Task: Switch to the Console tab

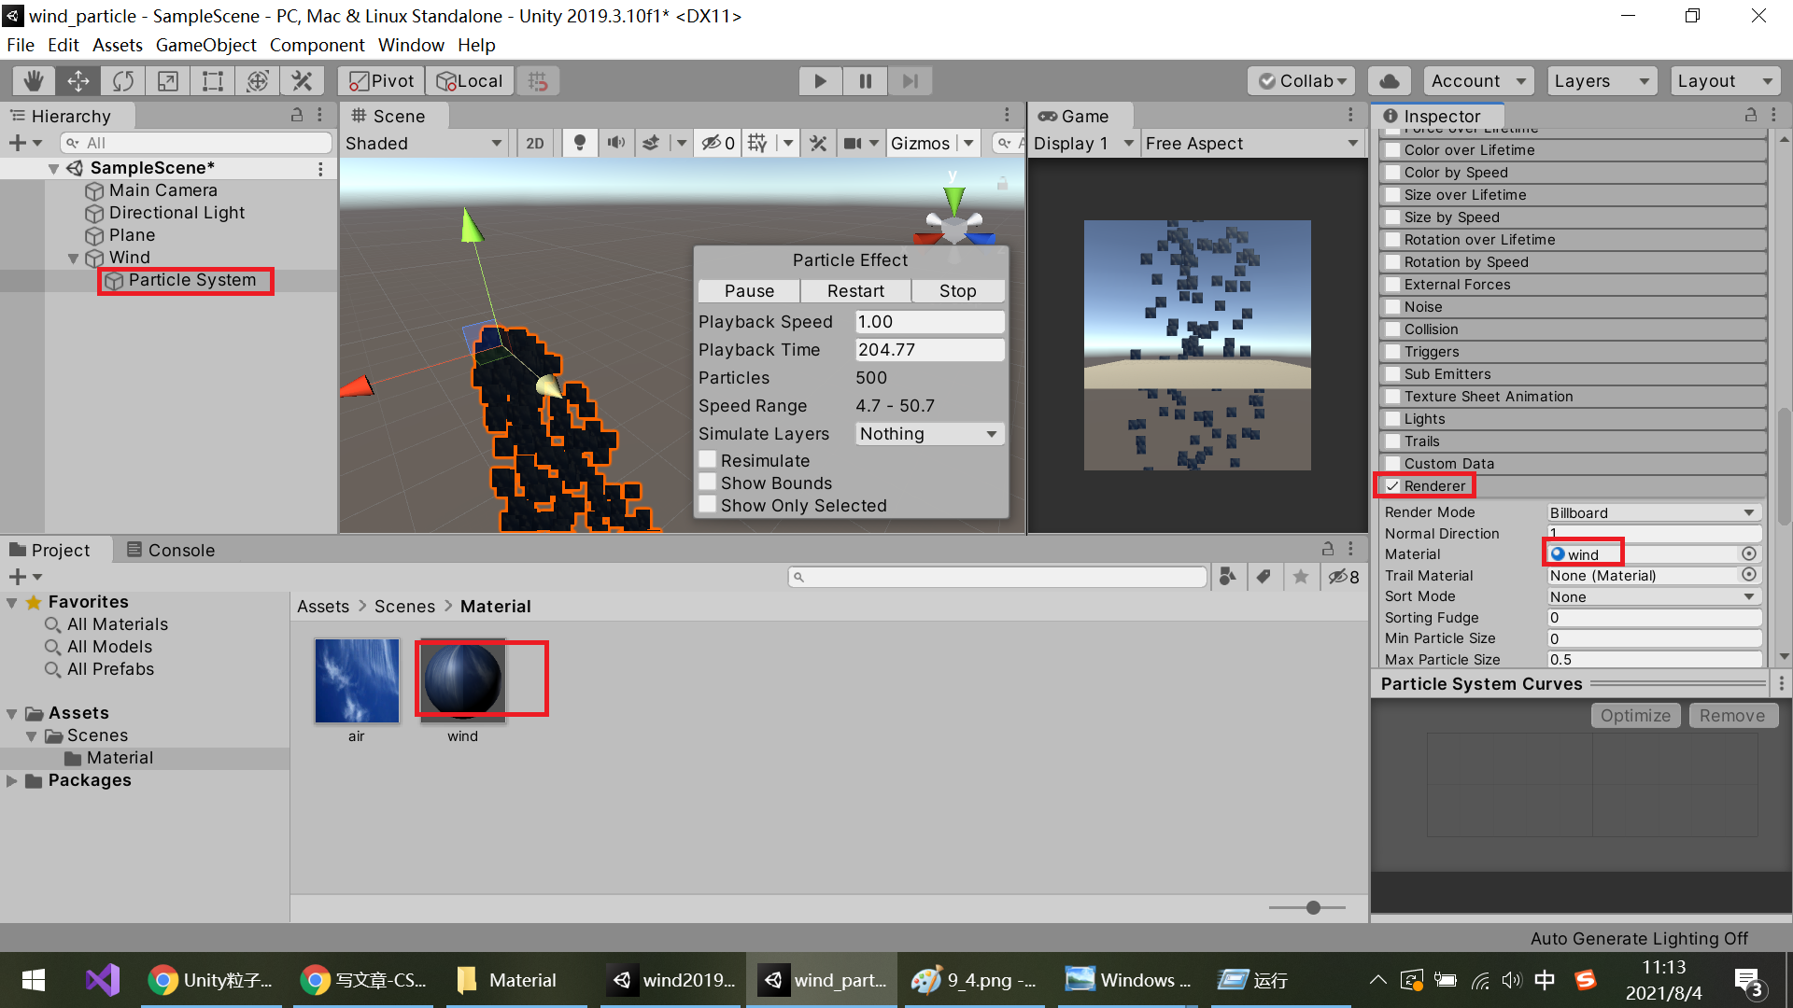Action: (171, 550)
